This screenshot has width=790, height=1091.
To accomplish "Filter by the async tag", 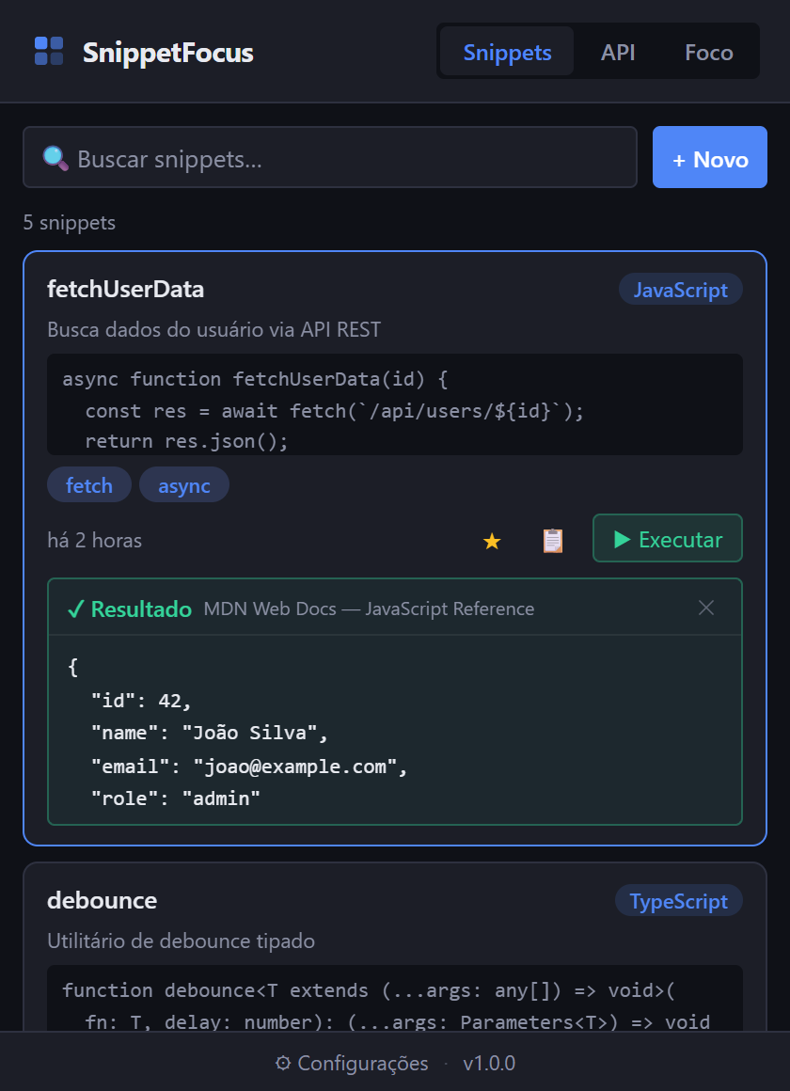I will pyautogui.click(x=183, y=485).
